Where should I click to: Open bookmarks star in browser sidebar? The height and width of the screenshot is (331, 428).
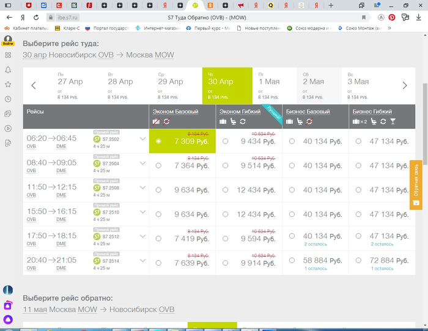coord(8,84)
